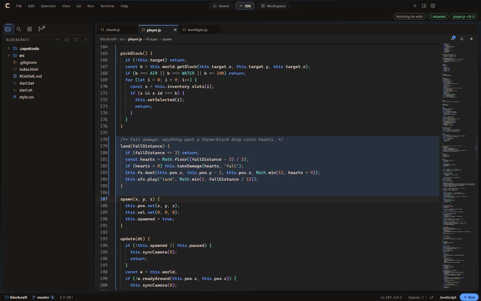The width and height of the screenshot is (481, 301).
Task: Close the player.js tab
Action: click(x=175, y=30)
